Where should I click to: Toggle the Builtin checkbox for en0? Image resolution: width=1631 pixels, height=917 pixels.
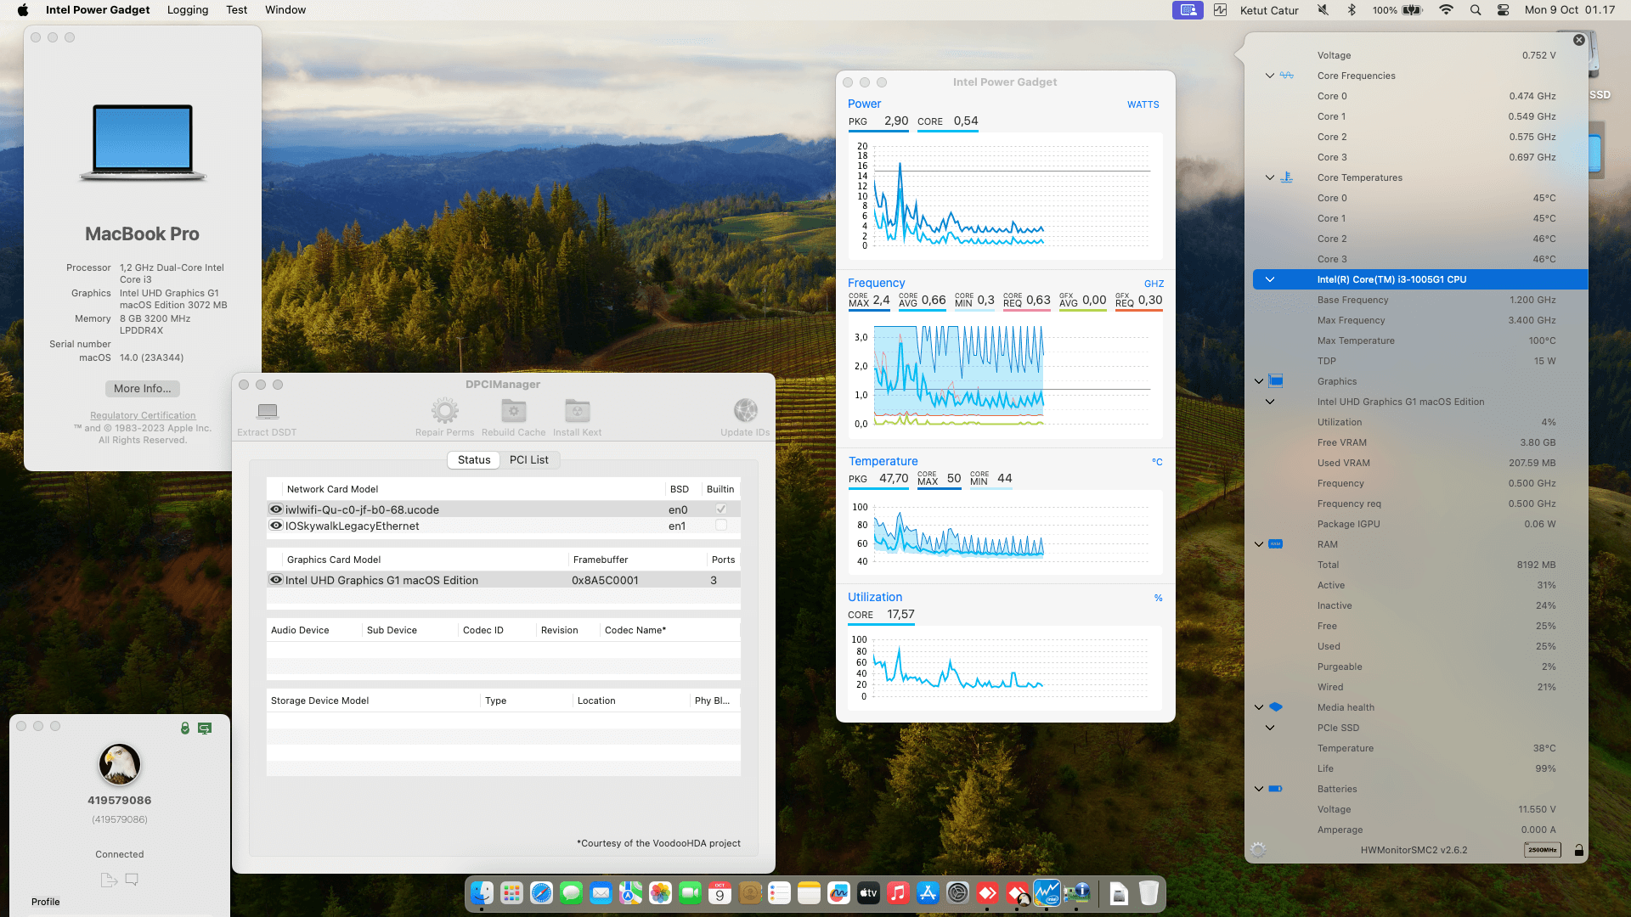720,509
